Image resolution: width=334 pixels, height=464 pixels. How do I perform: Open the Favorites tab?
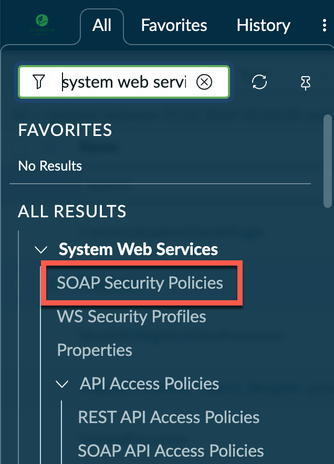click(x=174, y=25)
